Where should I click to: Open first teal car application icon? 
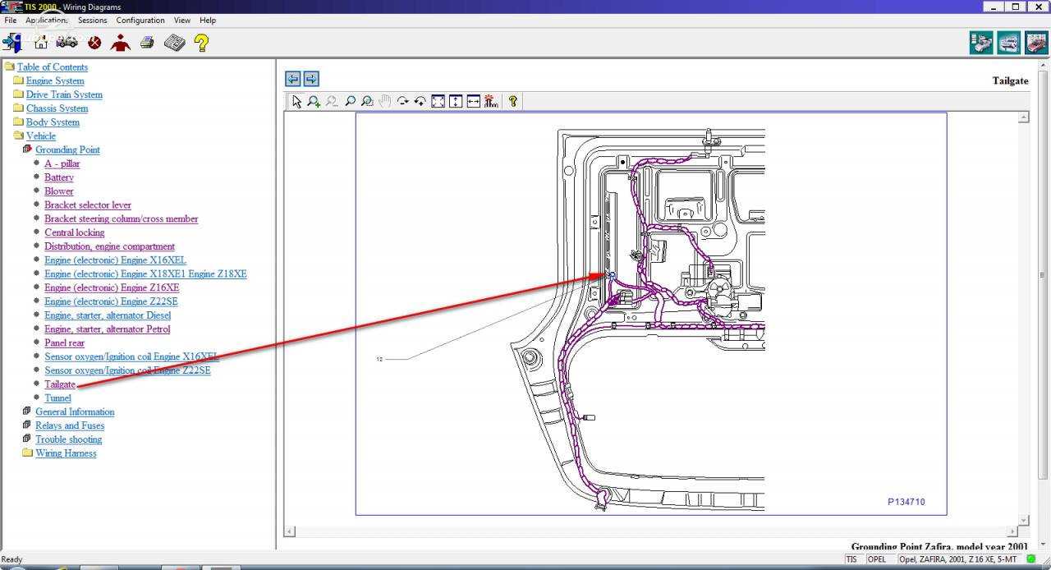[x=981, y=43]
